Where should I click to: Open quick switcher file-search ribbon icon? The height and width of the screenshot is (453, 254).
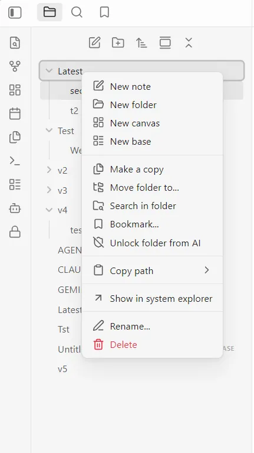(x=15, y=43)
